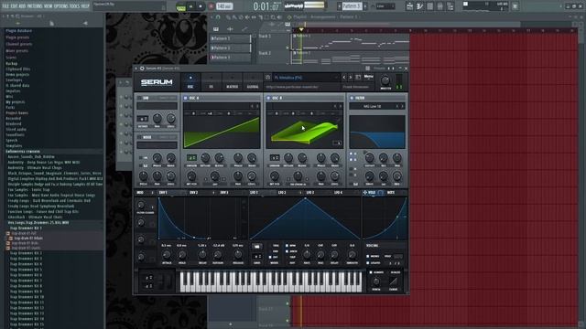Click the LFO shape folder icon
586x329 pixels.
point(257,247)
